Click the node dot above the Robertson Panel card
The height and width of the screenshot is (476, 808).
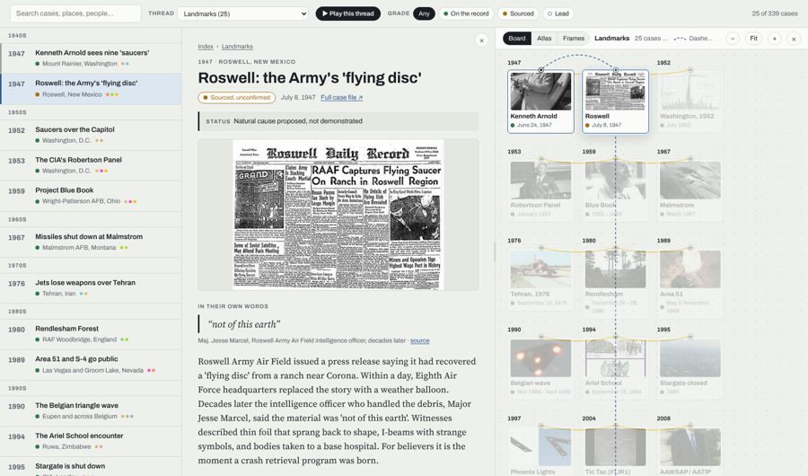click(x=540, y=159)
